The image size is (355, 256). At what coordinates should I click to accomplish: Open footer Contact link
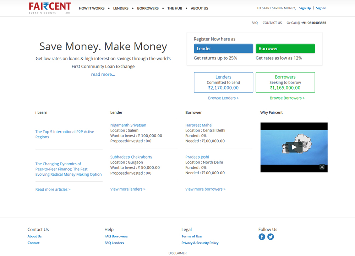[33, 243]
